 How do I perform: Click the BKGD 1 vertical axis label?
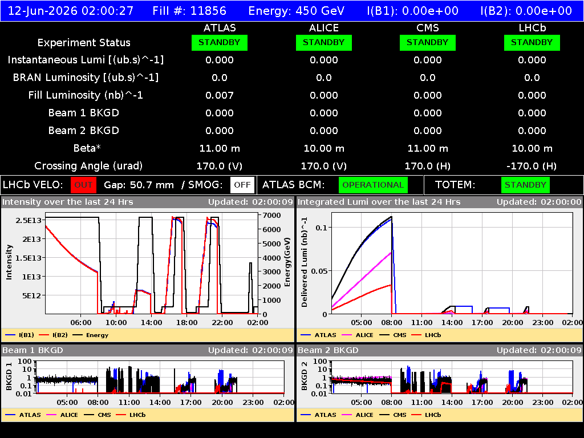click(9, 376)
